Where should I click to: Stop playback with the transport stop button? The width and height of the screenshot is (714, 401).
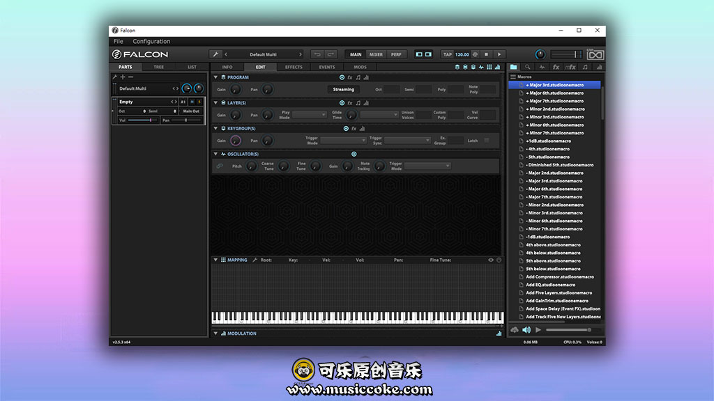[x=486, y=54]
